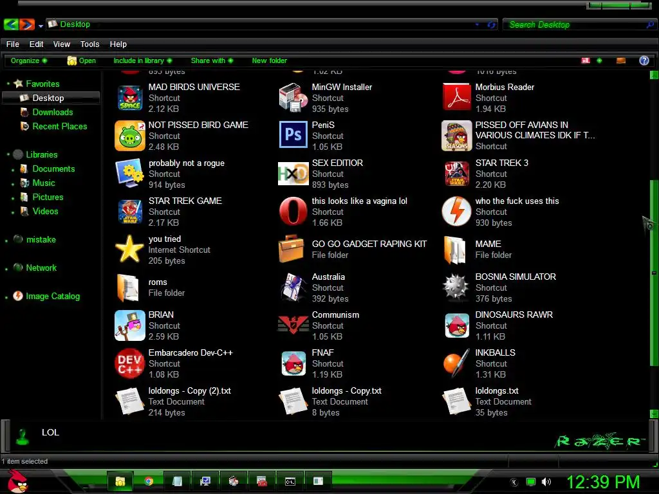The image size is (659, 494).
Task: Go to Downloads in Favorites
Action: coord(53,112)
